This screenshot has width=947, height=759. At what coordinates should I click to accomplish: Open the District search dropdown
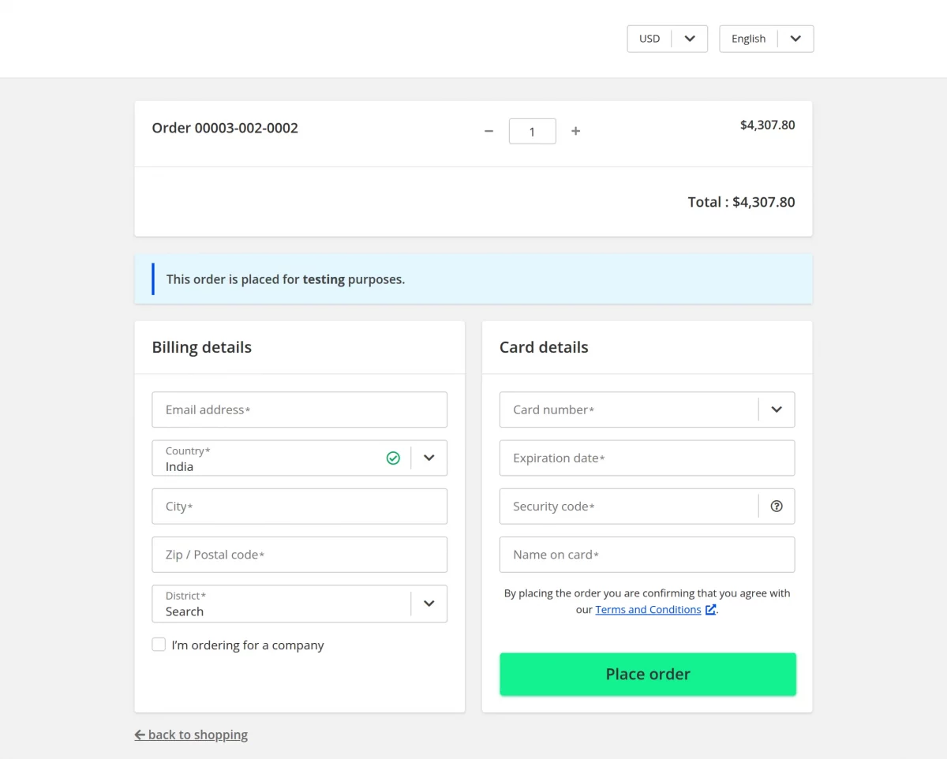[x=429, y=604]
